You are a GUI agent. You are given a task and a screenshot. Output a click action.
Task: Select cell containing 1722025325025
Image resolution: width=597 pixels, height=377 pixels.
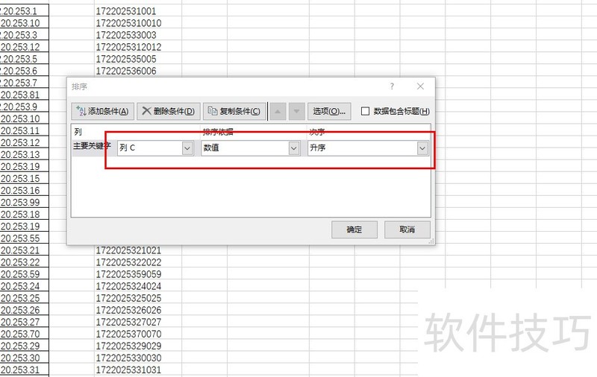tap(138, 298)
